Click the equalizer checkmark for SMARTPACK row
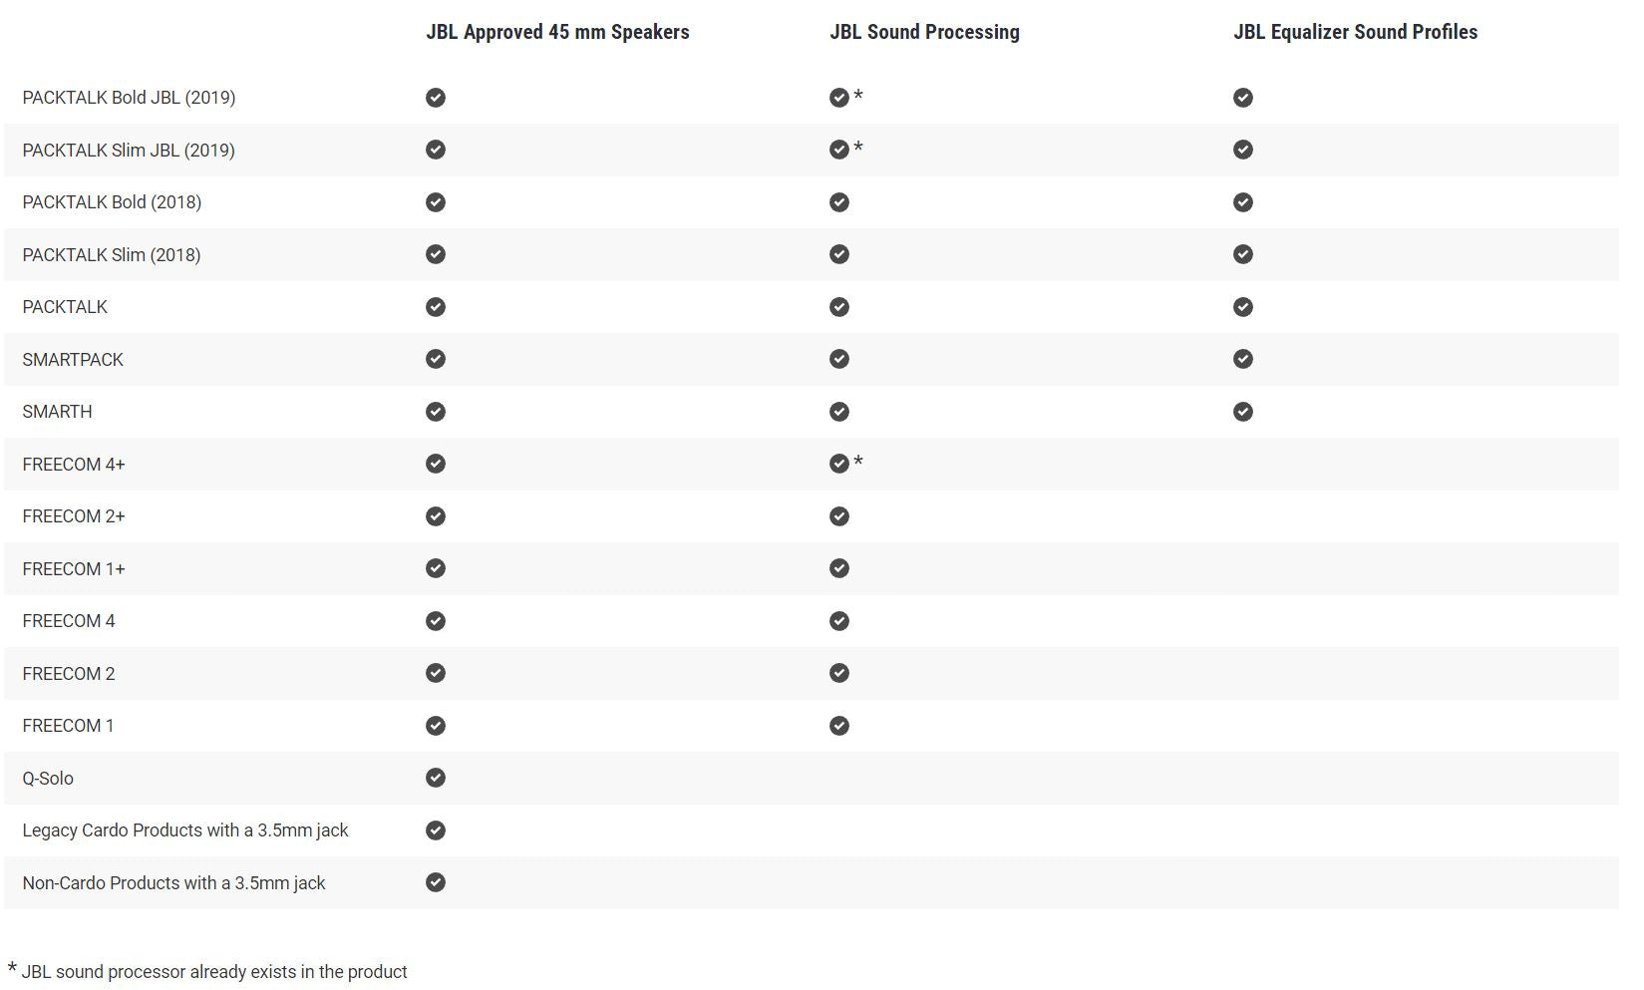Image resolution: width=1644 pixels, height=990 pixels. pos(1242,359)
